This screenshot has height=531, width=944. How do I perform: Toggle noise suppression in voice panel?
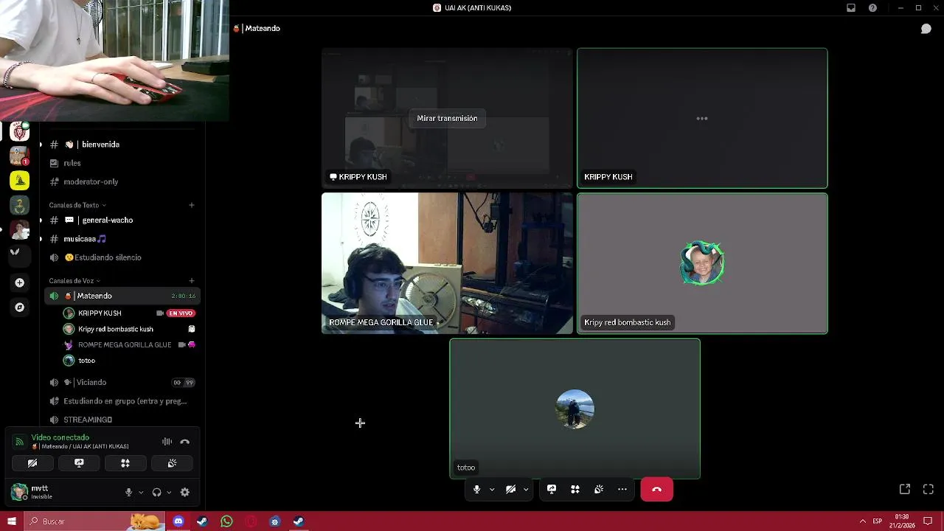(167, 442)
